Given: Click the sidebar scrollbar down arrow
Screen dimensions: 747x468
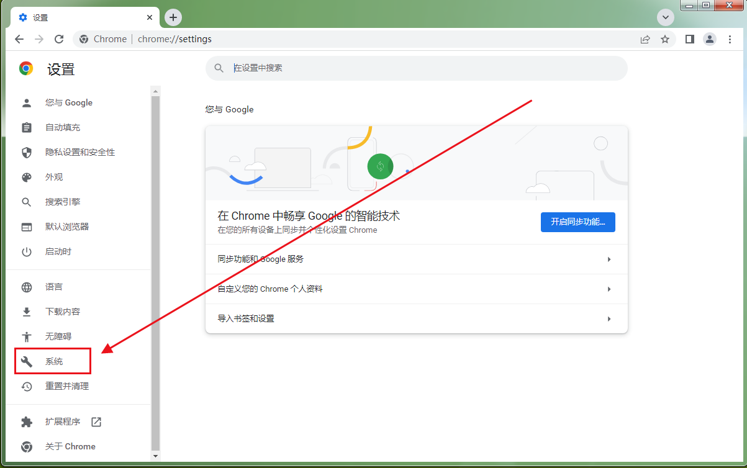Looking at the screenshot, I should pos(156,456).
